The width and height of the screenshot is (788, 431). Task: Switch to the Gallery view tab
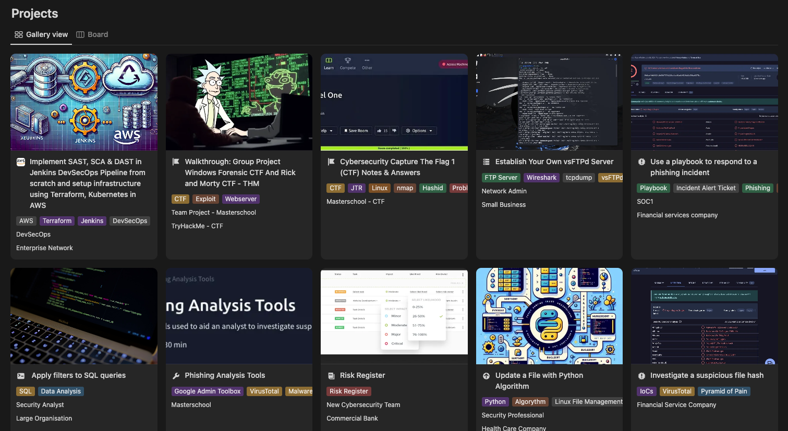coord(41,34)
